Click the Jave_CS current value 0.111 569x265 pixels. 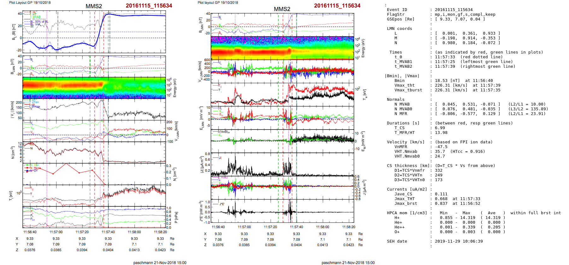(x=441, y=194)
